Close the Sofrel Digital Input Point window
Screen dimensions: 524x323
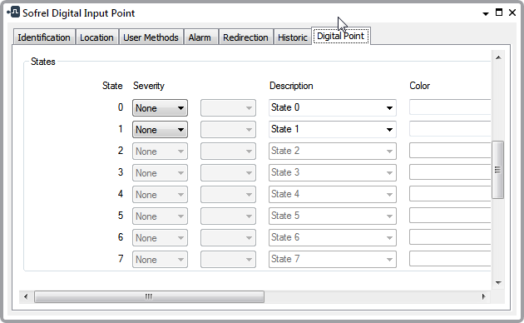512,12
